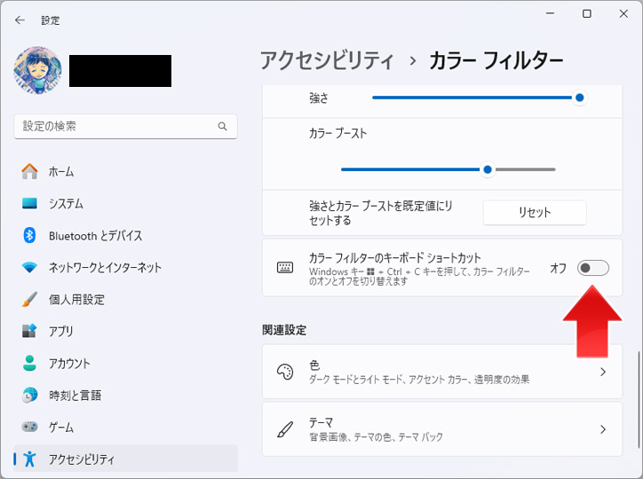Click the リセット button
The width and height of the screenshot is (643, 479).
pos(535,212)
